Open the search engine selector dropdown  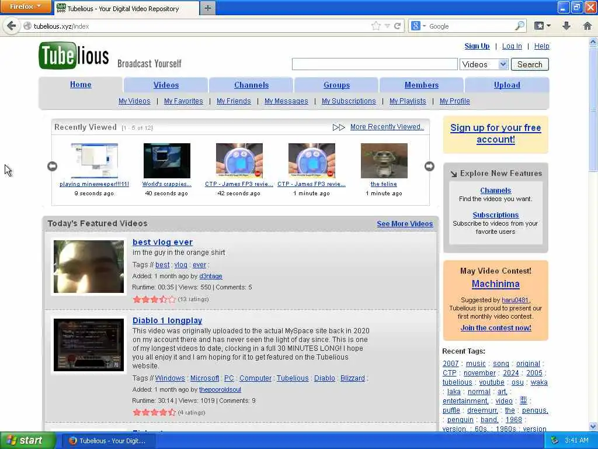click(x=418, y=26)
